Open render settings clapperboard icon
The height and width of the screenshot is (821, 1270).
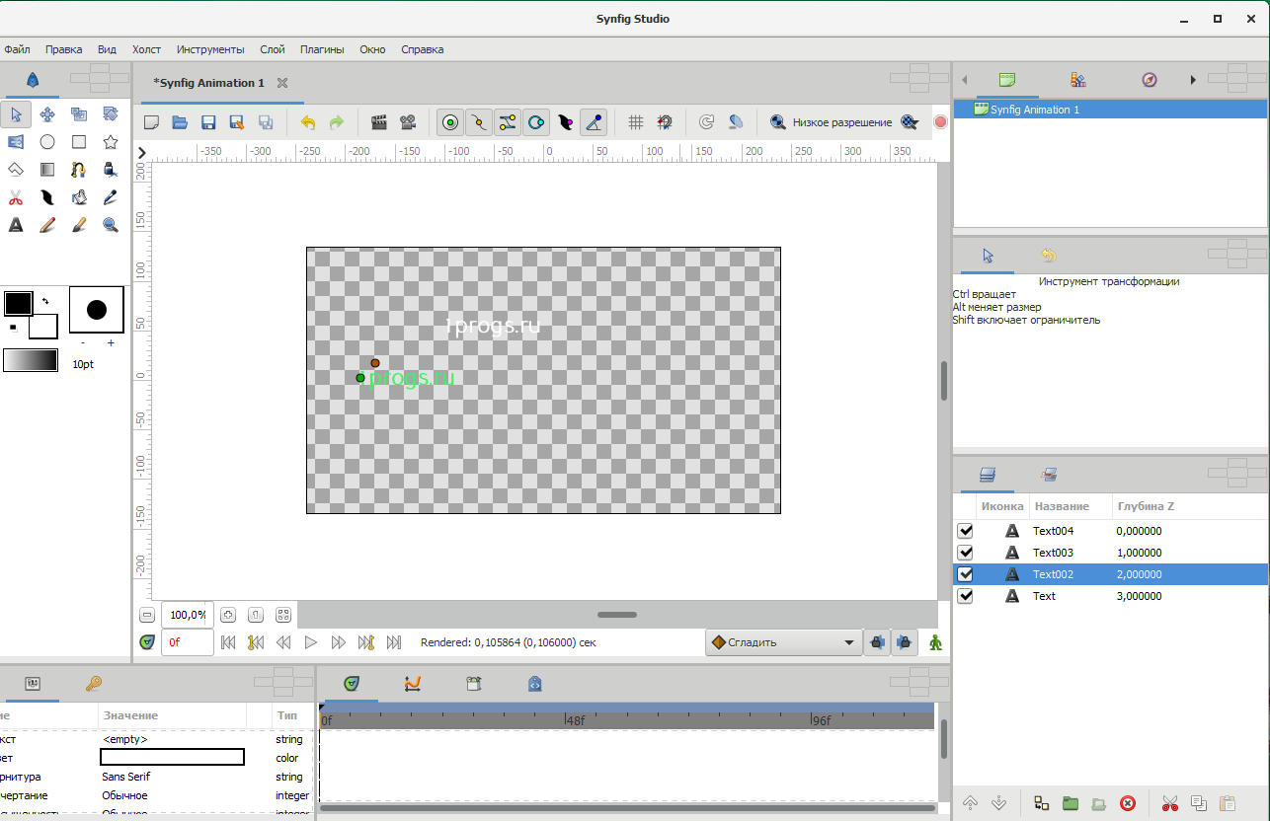(378, 122)
